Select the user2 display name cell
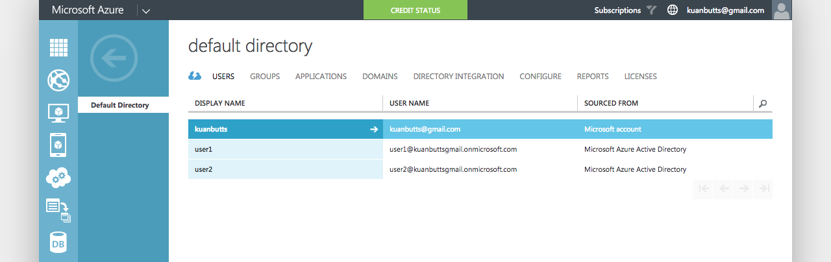Viewport: 831px width, 262px height. (x=286, y=169)
